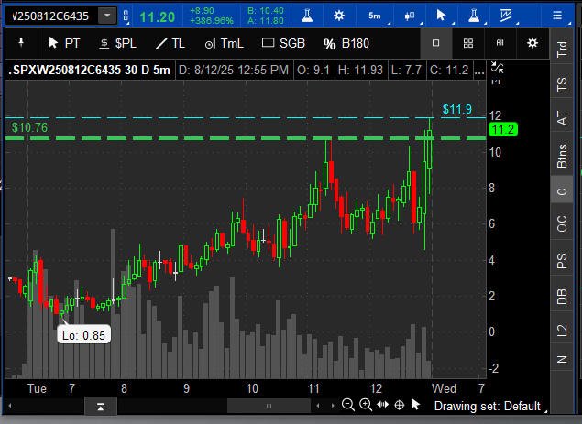Select the PT pointer drawing tool
This screenshot has width=582, height=424.
[64, 43]
